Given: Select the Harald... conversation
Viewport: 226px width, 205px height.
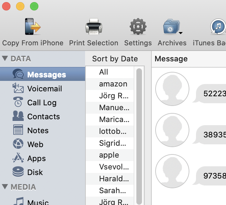Looking at the screenshot, I should click(x=110, y=179).
